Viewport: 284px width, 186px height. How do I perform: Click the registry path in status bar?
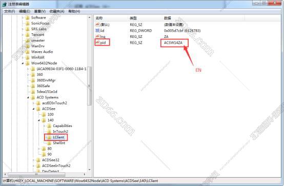(x=80, y=181)
